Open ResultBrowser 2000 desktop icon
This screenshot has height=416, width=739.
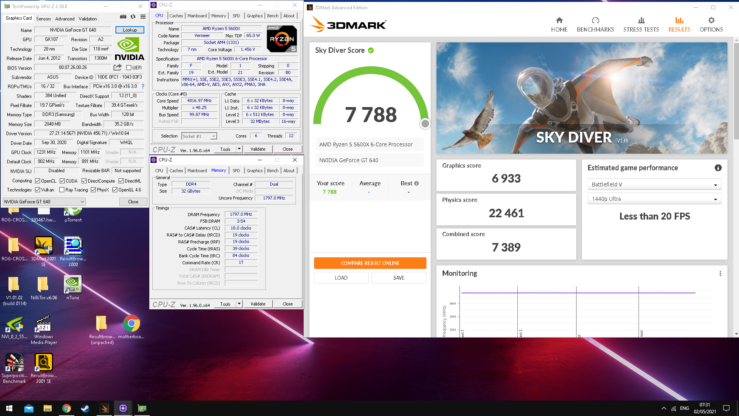click(x=73, y=251)
